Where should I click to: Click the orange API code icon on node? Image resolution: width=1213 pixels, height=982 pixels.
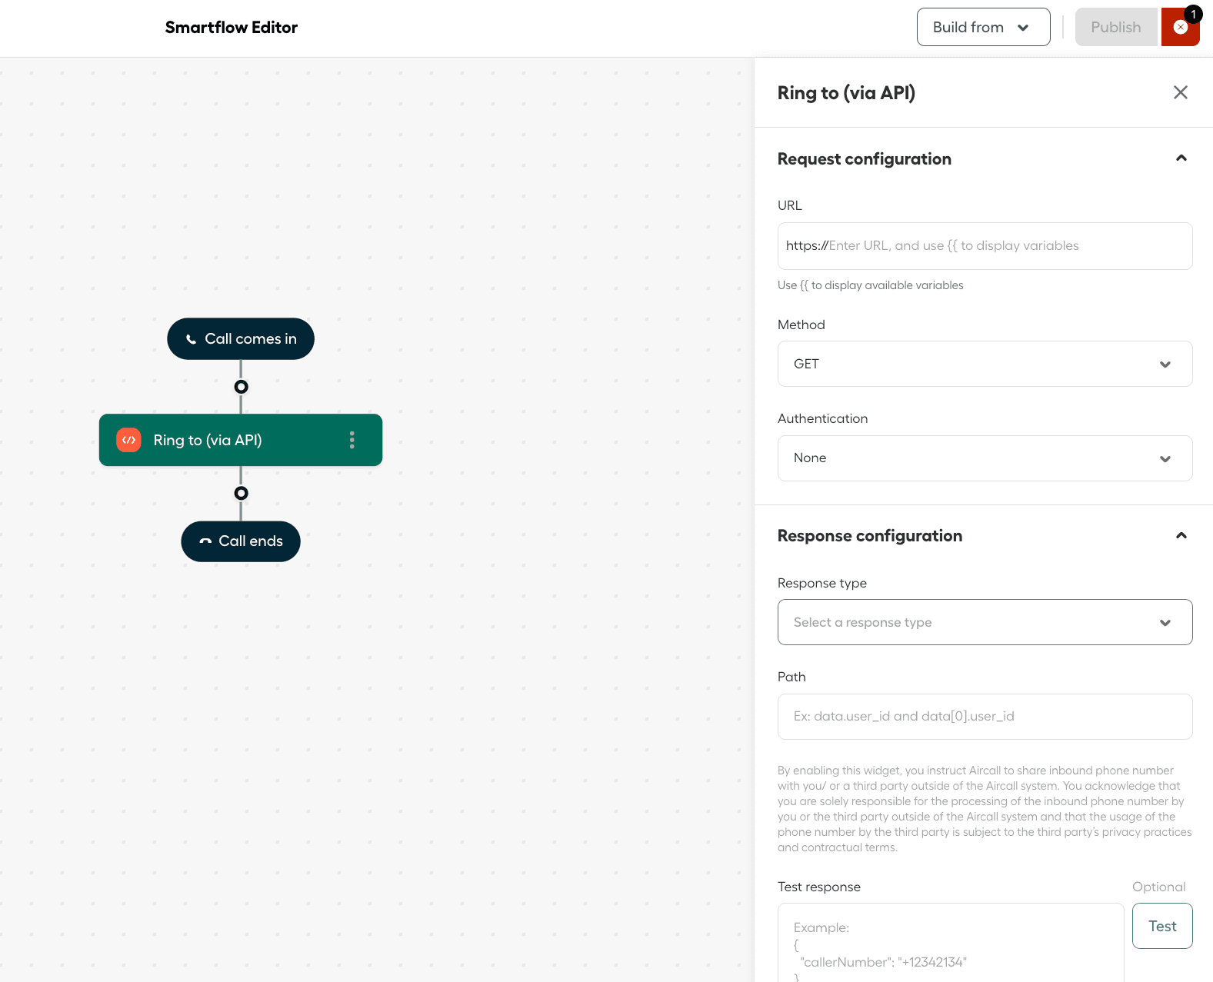128,440
